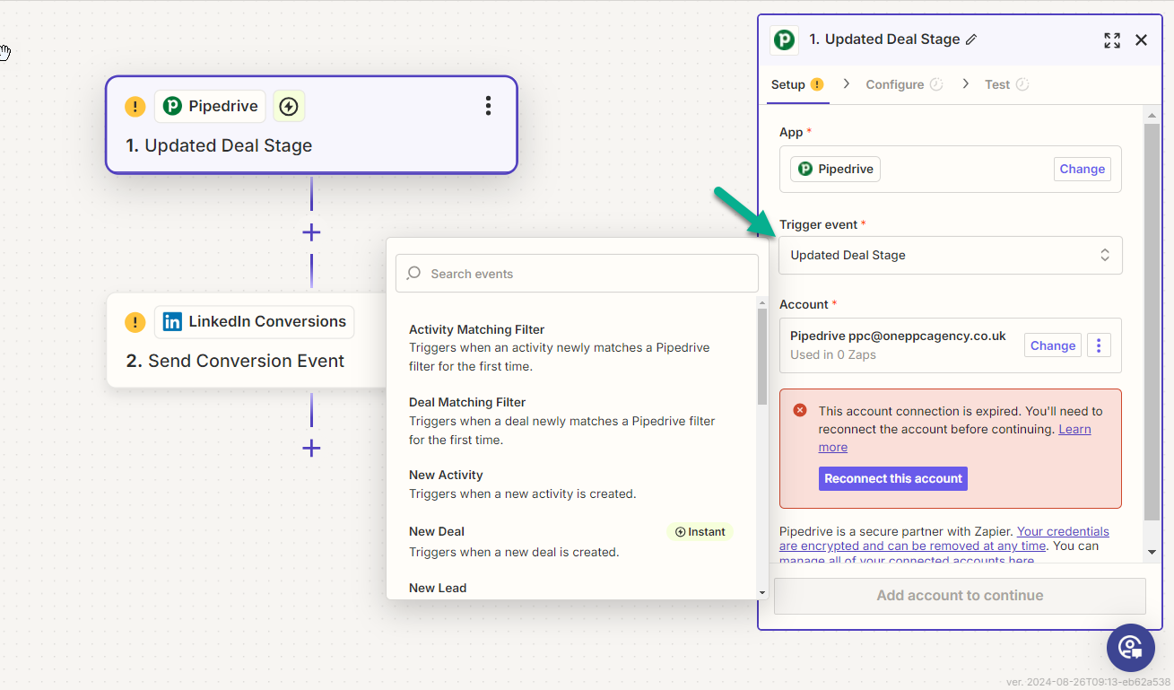Viewport: 1174px width, 690px height.
Task: Click the hand pan tool icon
Action: (4, 52)
